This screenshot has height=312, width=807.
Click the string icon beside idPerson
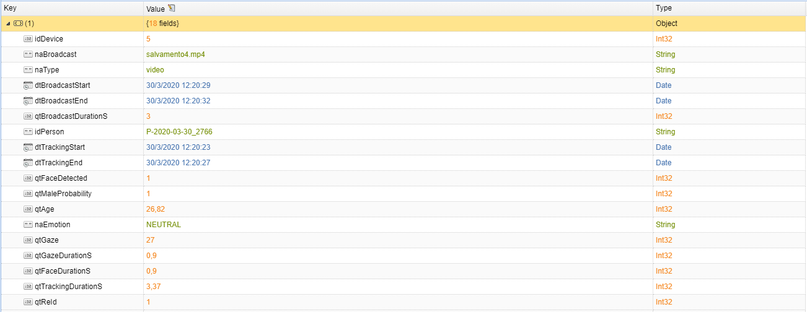point(28,132)
